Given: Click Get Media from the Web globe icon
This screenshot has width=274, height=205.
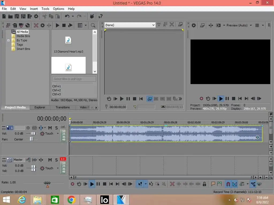Looking at the screenshot, I should pyautogui.click(x=28, y=25).
